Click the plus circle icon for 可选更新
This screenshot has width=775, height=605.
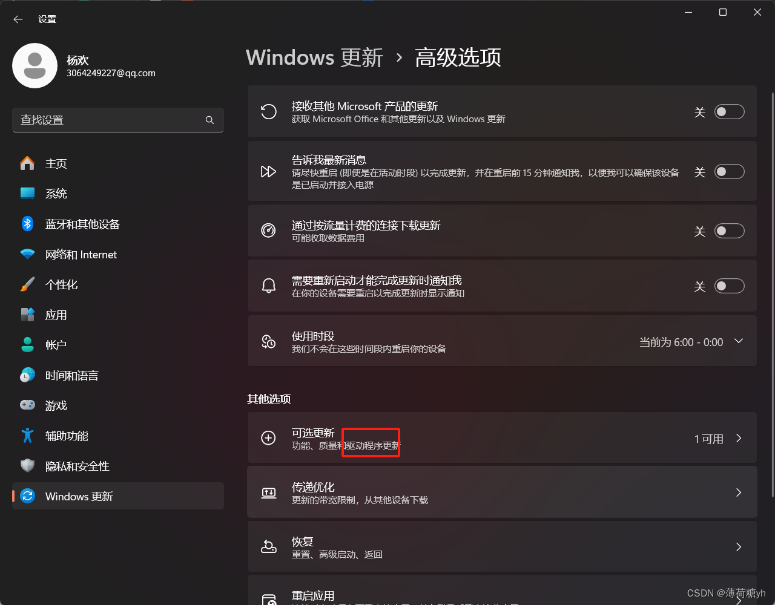[268, 438]
